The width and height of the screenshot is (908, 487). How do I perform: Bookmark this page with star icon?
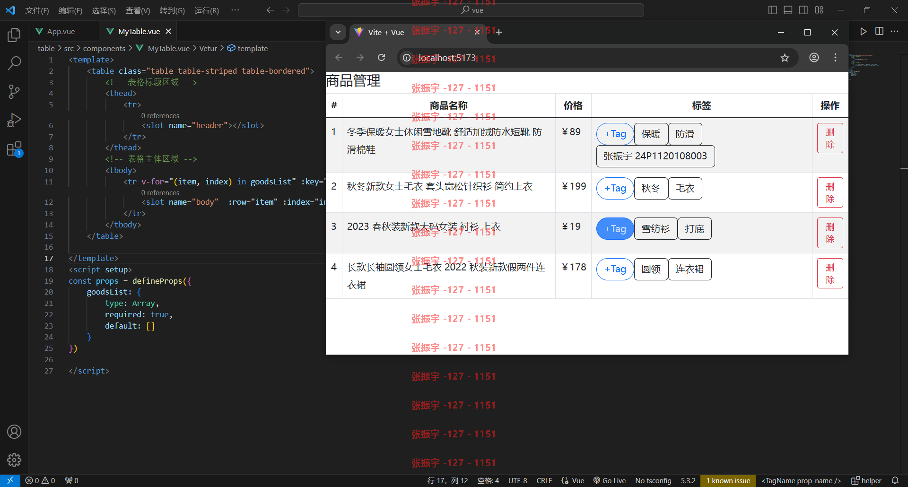click(785, 58)
